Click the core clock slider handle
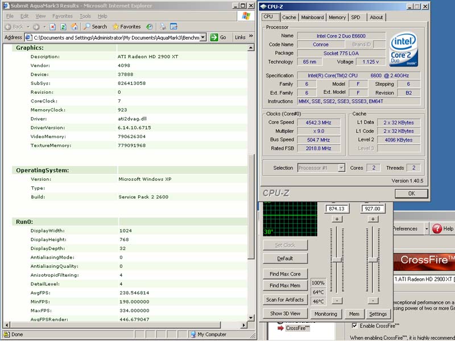The height and width of the screenshot is (341, 455). pos(337,260)
